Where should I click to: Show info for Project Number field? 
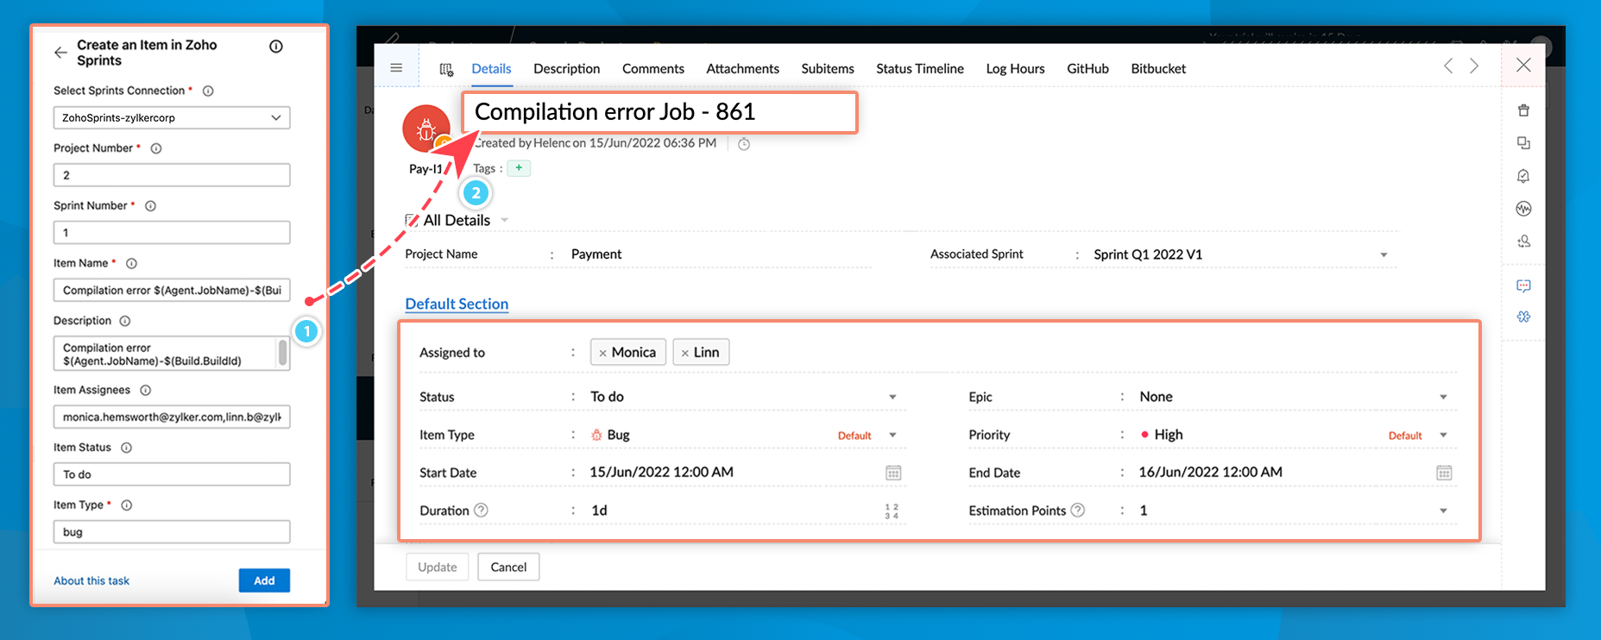[156, 148]
